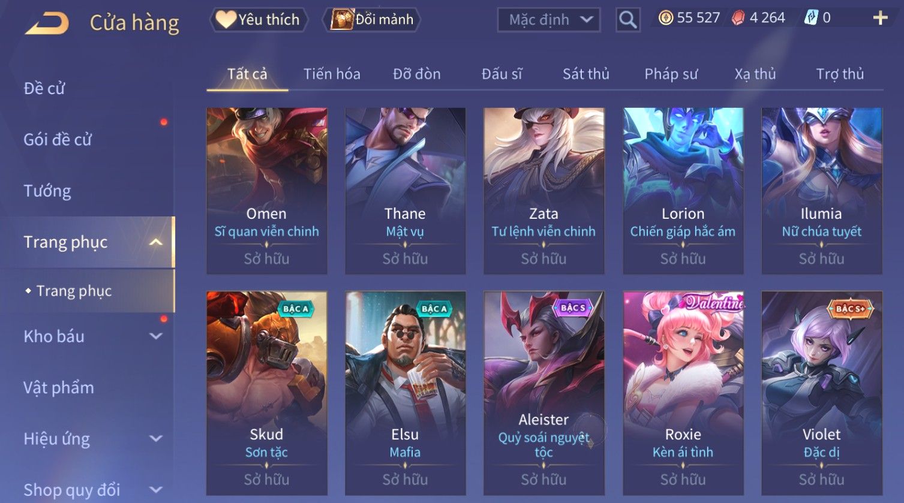Tap the blue voucher balance icon

[x=810, y=18]
